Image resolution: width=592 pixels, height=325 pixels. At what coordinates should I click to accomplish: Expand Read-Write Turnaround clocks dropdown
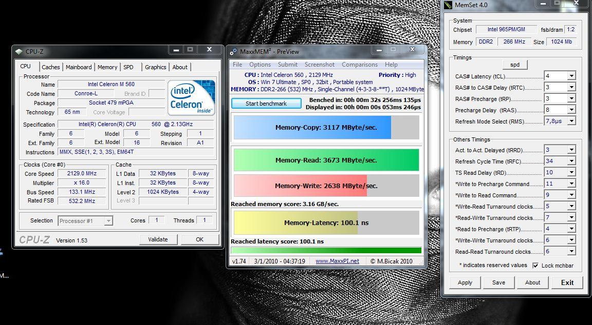click(571, 218)
